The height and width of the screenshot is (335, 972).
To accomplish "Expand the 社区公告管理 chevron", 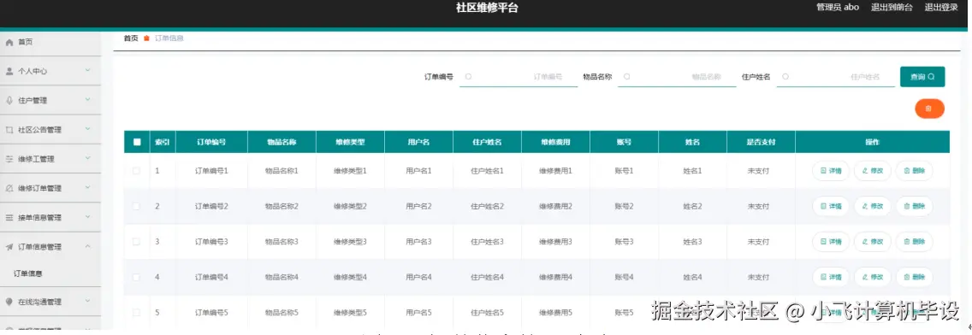I will point(88,129).
